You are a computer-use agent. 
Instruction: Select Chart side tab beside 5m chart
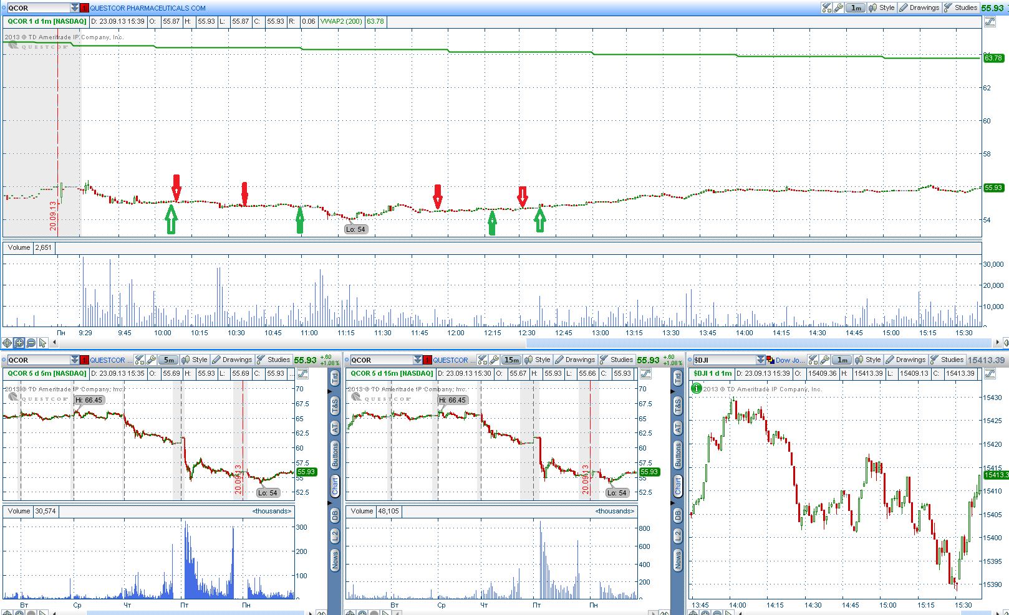coord(335,486)
